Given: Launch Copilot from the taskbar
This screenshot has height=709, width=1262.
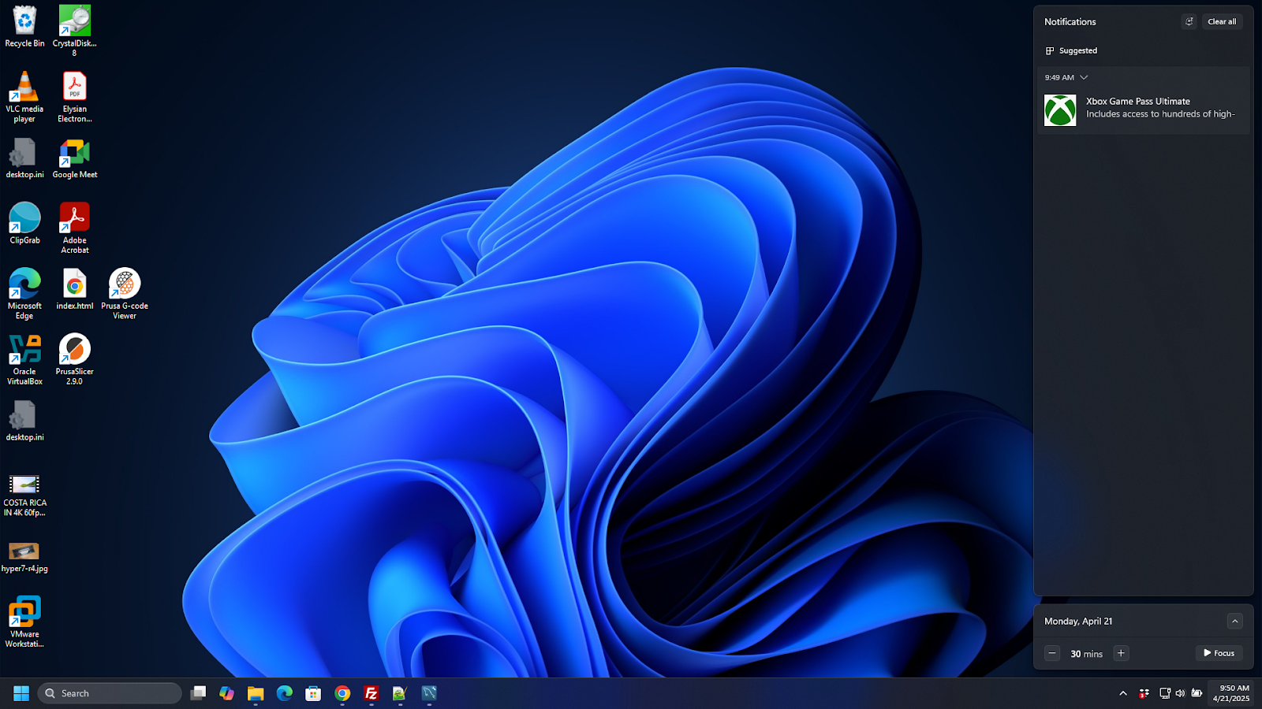Looking at the screenshot, I should point(227,693).
